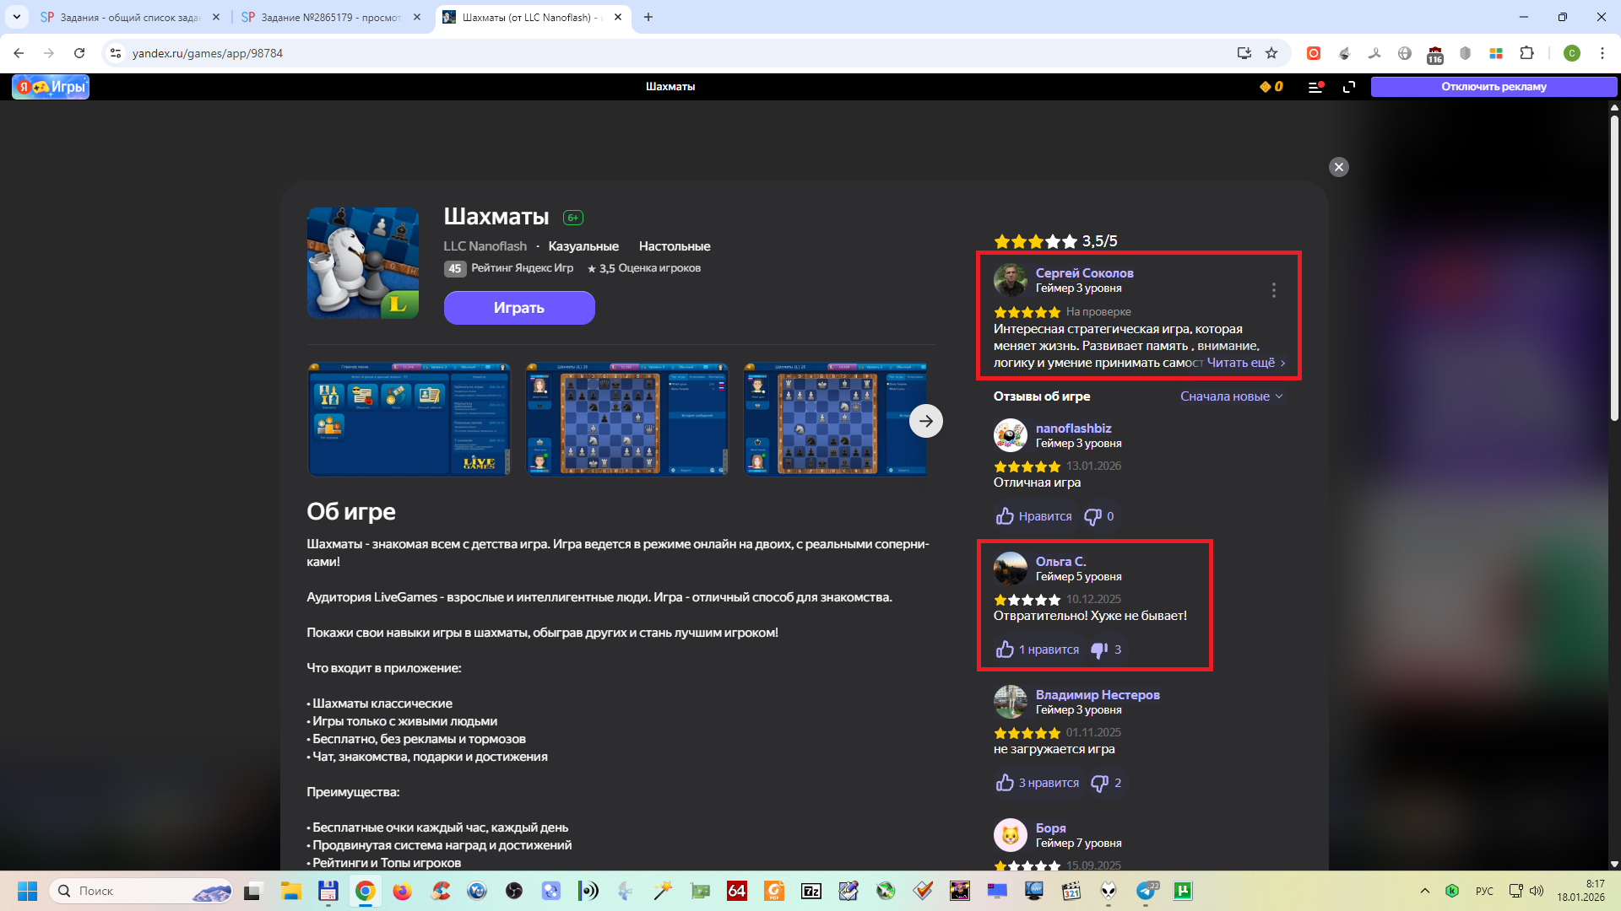Click next arrow in screenshots carousel

click(926, 421)
